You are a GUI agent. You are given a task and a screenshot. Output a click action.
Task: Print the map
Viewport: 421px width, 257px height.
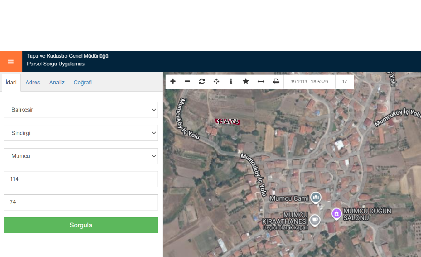276,82
